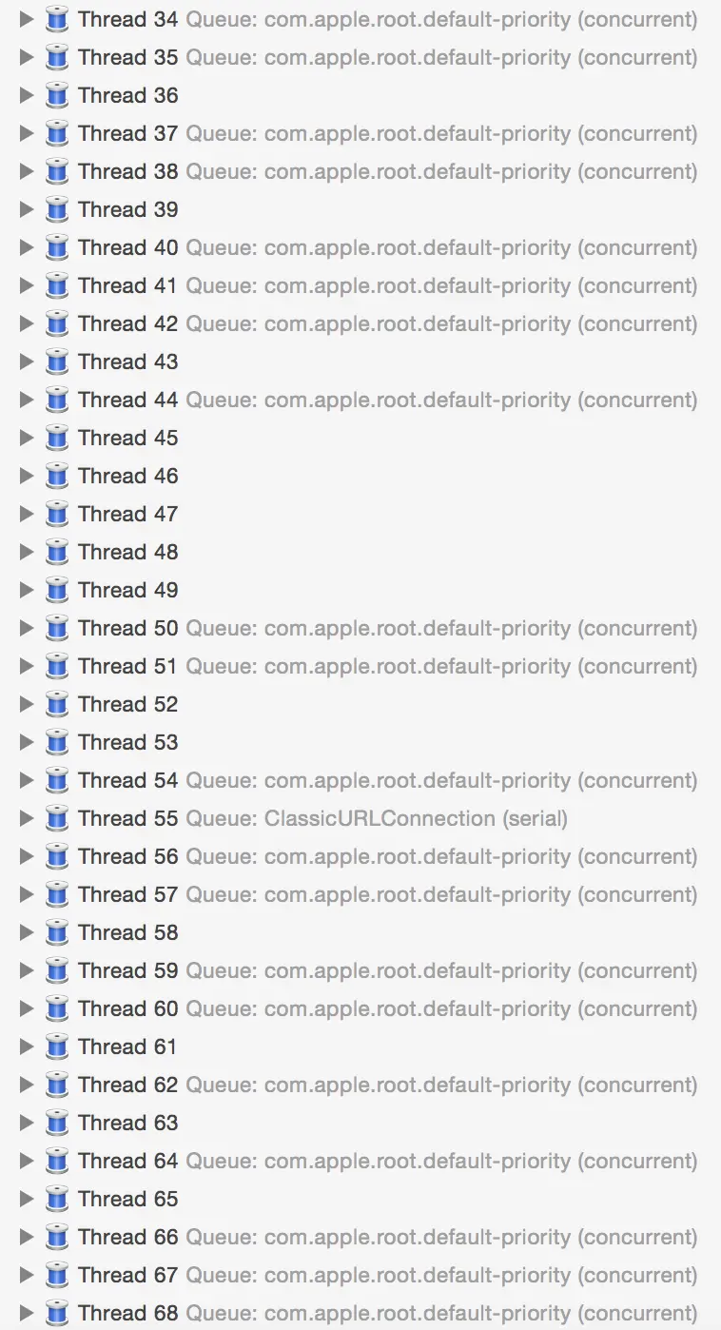The image size is (721, 1330).
Task: Click the thread spool icon for Thread 36
Action: (x=57, y=95)
